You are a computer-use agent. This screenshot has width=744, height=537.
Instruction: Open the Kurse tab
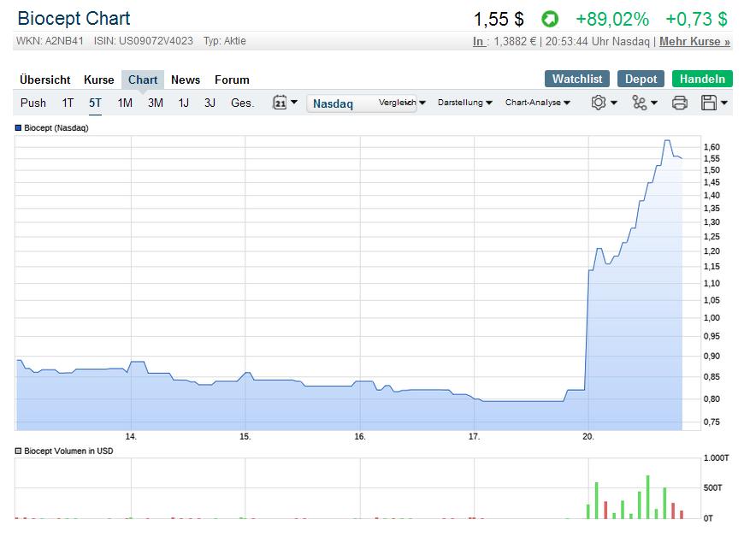point(98,80)
